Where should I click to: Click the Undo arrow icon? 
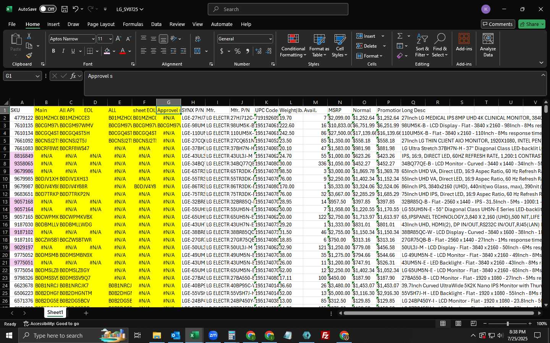click(76, 9)
